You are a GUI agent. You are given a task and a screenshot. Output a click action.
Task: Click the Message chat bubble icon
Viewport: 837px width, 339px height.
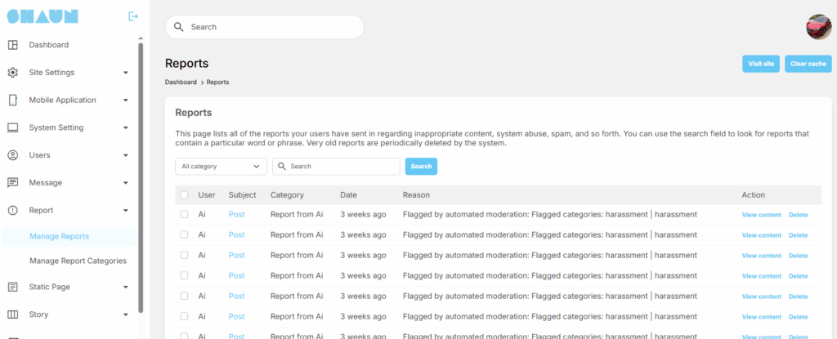pos(13,183)
